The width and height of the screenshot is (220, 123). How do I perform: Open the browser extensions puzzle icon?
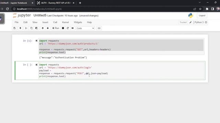click(x=207, y=9)
